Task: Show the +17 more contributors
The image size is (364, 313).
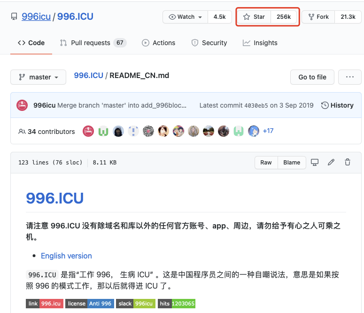Action: click(268, 131)
